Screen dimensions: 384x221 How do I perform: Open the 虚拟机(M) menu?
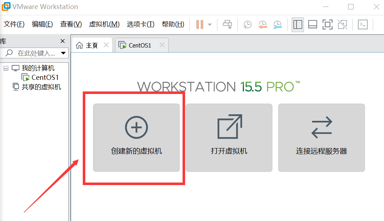(x=104, y=24)
